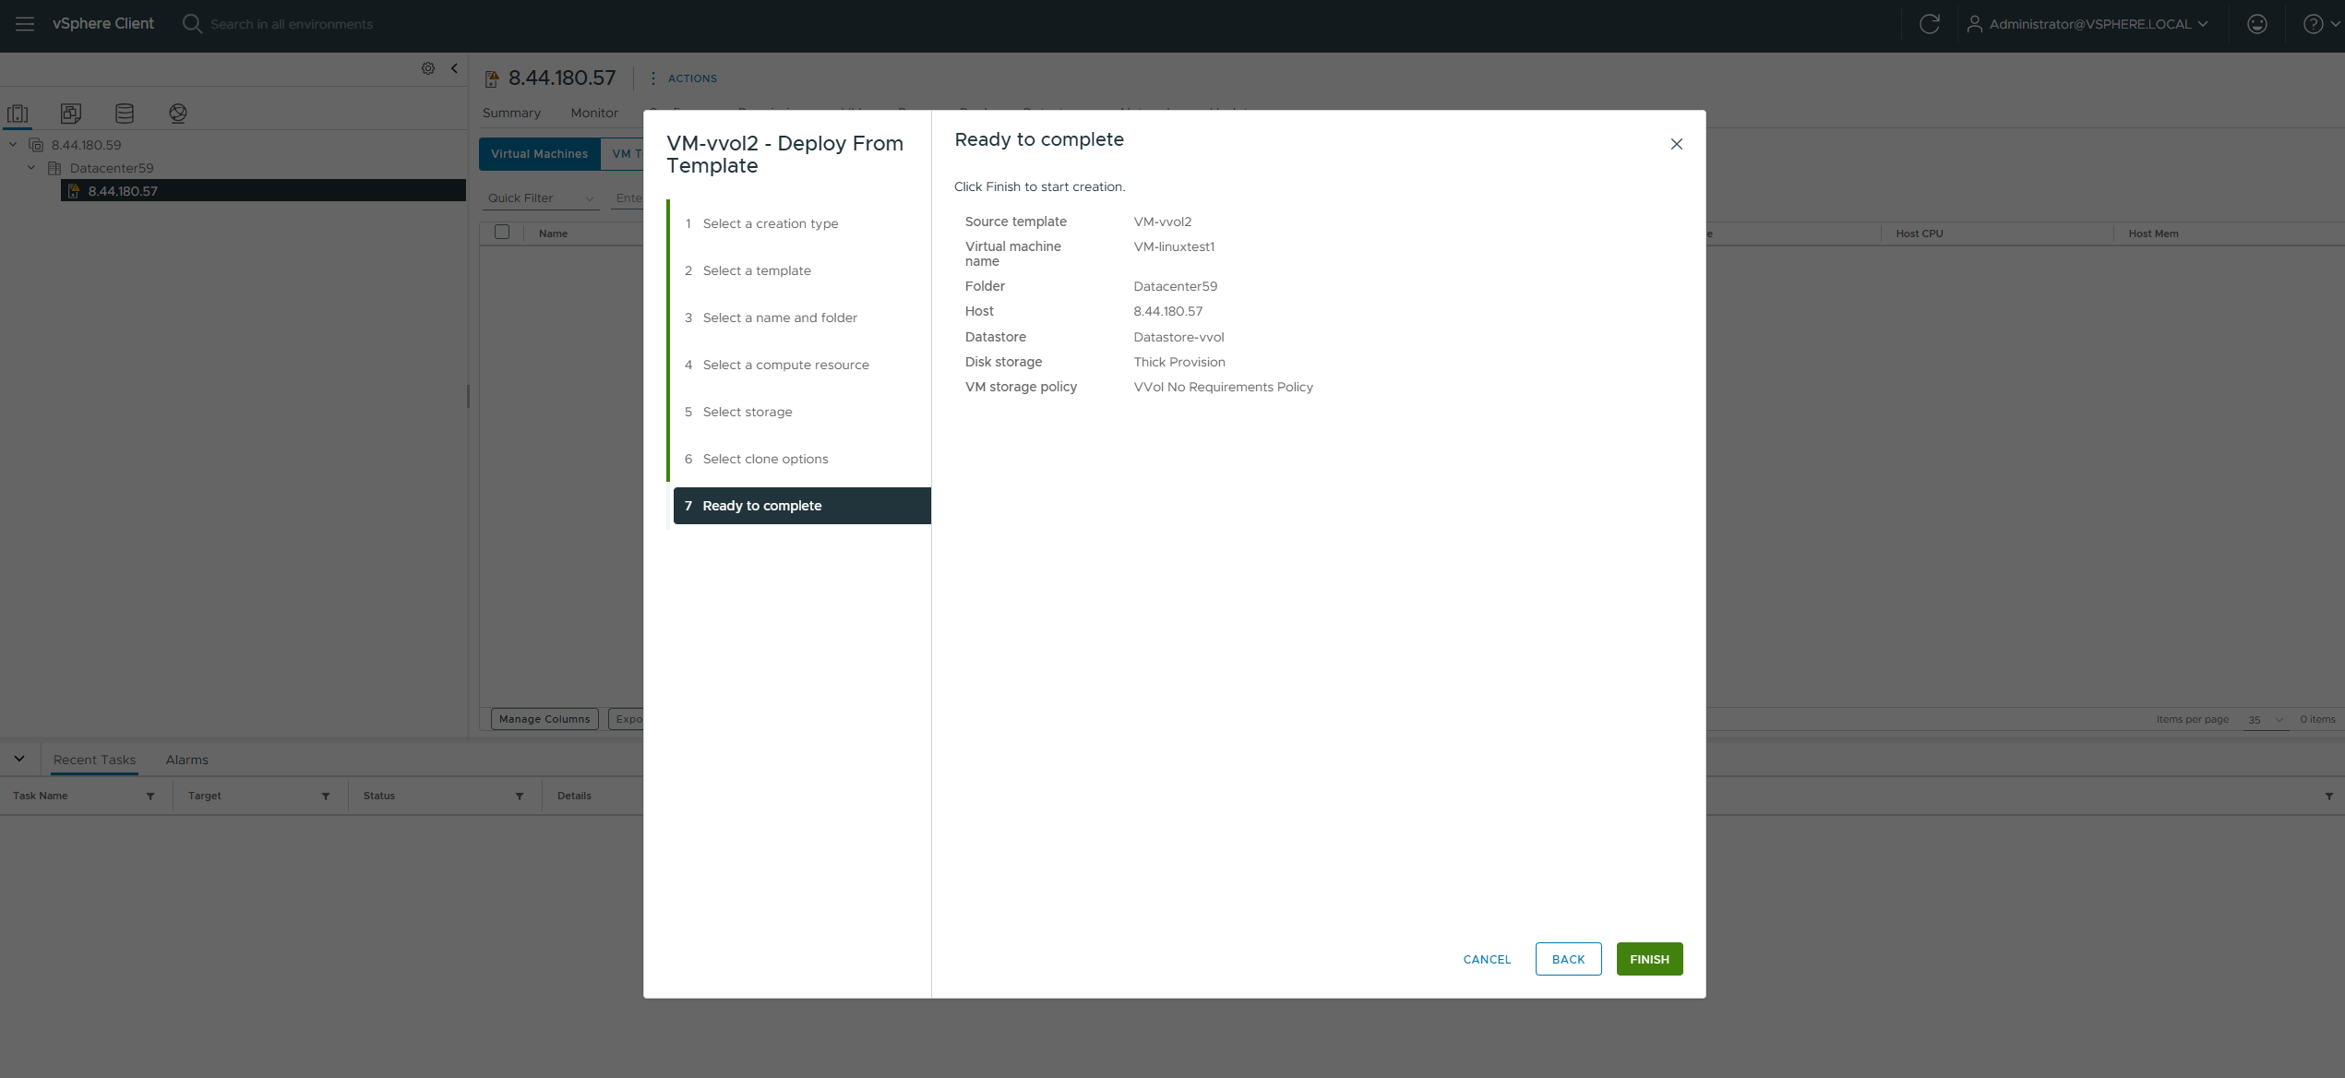The image size is (2345, 1078).
Task: Click the datacenter icon beside Datacenter59
Action: click(54, 168)
